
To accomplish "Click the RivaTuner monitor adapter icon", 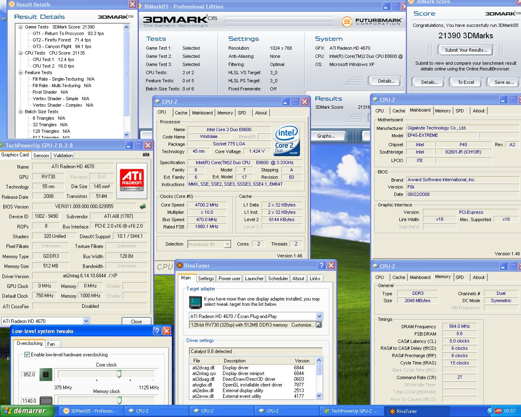I will click(195, 302).
